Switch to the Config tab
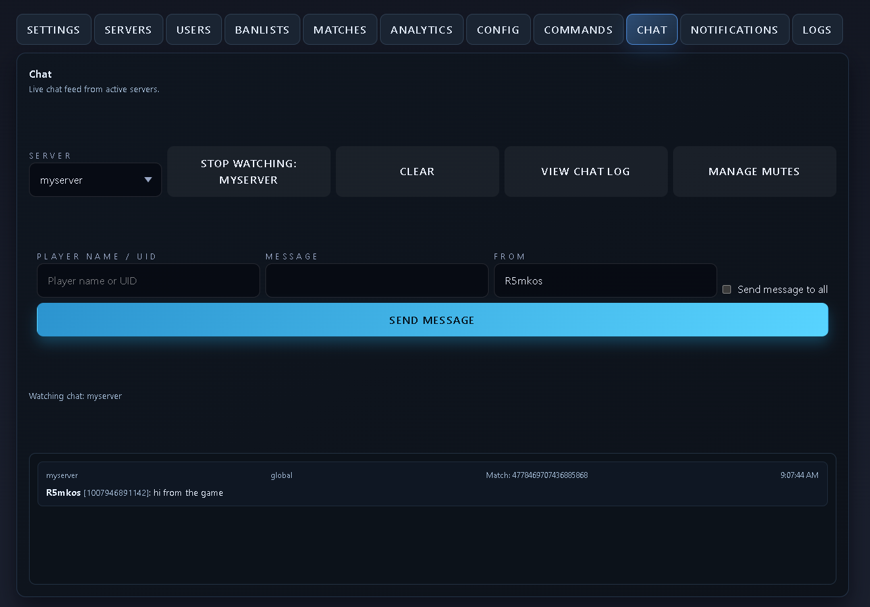The height and width of the screenshot is (607, 870). (499, 30)
